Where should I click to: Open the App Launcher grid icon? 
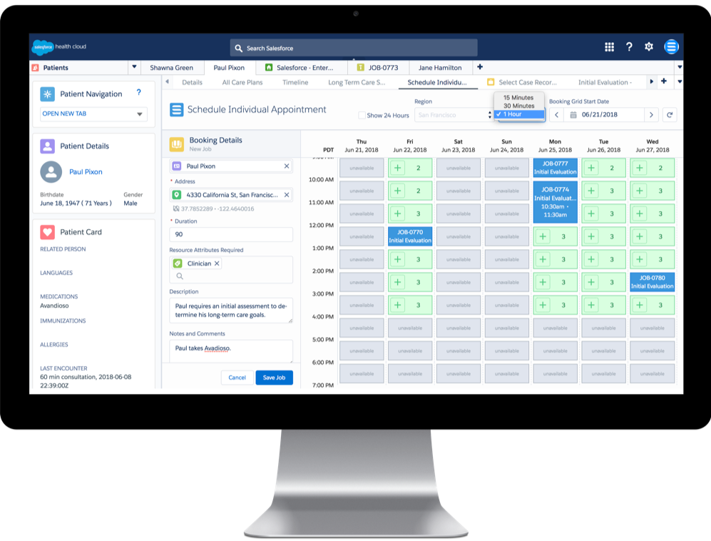point(609,46)
